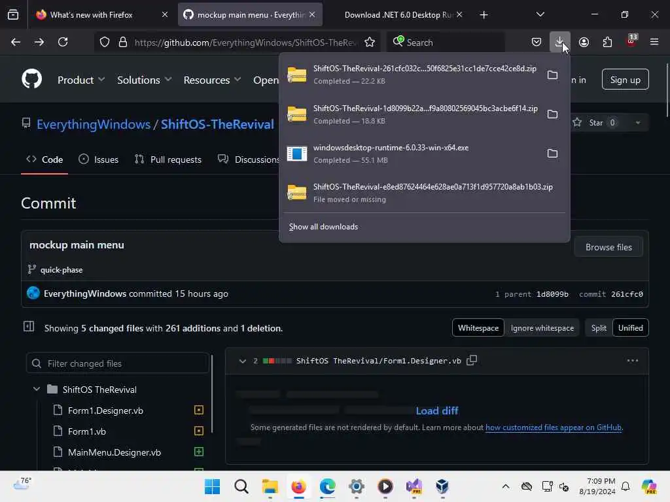Show windowsdesktop-runtime exe in folder

point(552,153)
